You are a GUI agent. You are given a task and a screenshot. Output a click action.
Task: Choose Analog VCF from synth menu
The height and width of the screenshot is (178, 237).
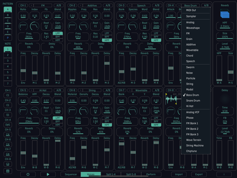(x=196, y=112)
